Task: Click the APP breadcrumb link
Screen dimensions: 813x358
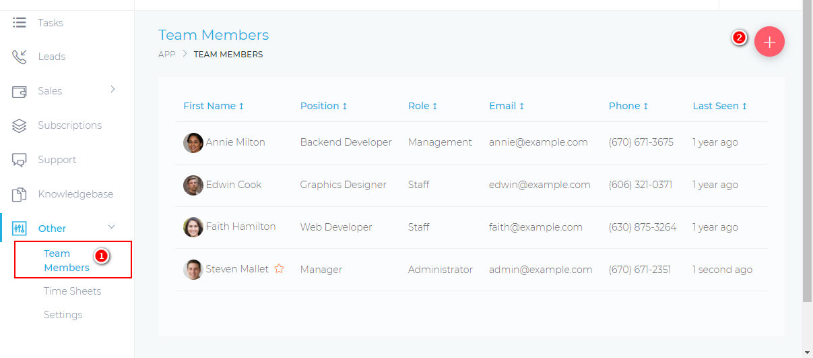Action: tap(167, 55)
